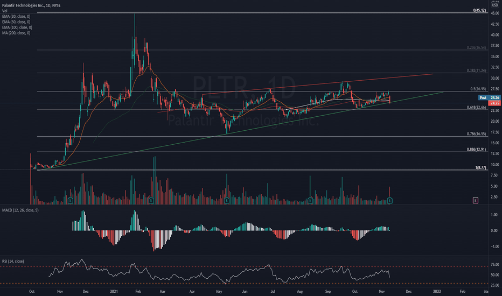Click earnings marker E in August 2021
Screen dimensions: 502x296
(310, 201)
